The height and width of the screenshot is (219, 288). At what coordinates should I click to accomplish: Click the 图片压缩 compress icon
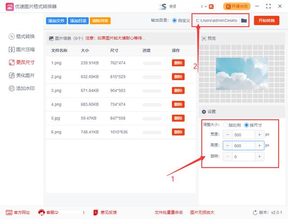(x=12, y=50)
